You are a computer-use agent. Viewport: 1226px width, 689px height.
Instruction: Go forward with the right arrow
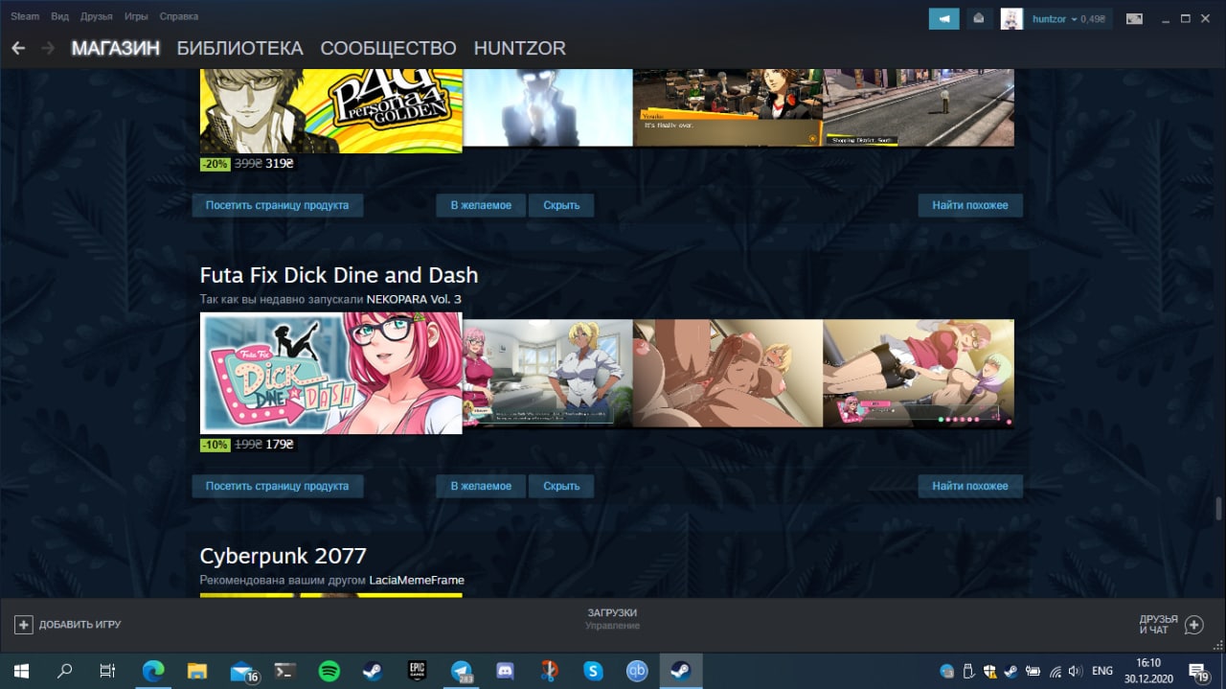click(x=48, y=48)
